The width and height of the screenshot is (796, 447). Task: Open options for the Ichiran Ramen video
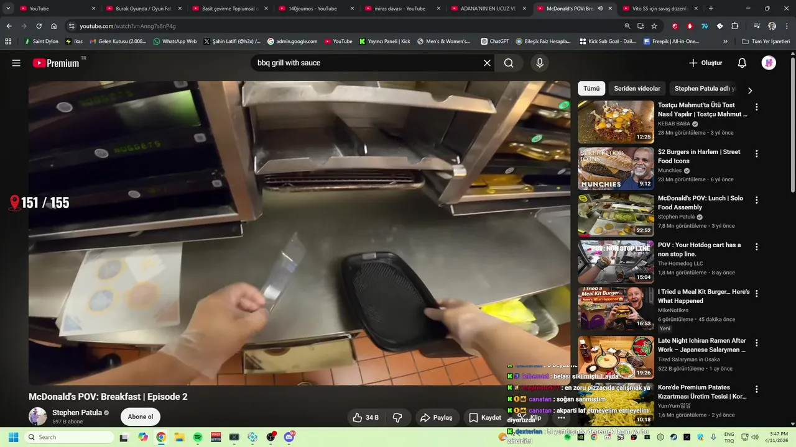tap(756, 343)
